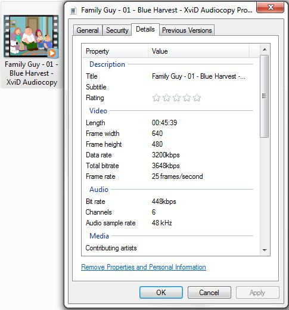The width and height of the screenshot is (289, 310).
Task: Select the Title property row label
Action: pyautogui.click(x=92, y=76)
